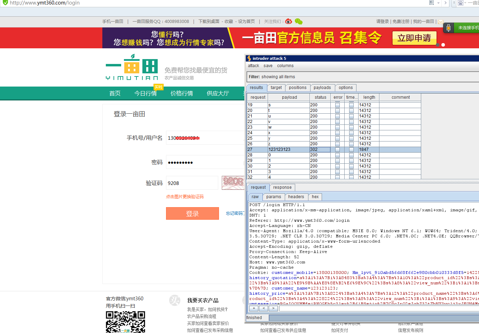Open the attack menu
The image size is (479, 333).
253,66
